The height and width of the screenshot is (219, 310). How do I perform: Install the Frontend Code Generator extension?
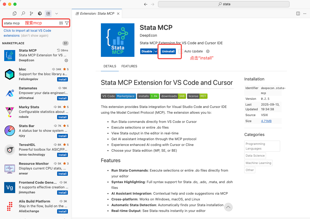tap(62, 193)
